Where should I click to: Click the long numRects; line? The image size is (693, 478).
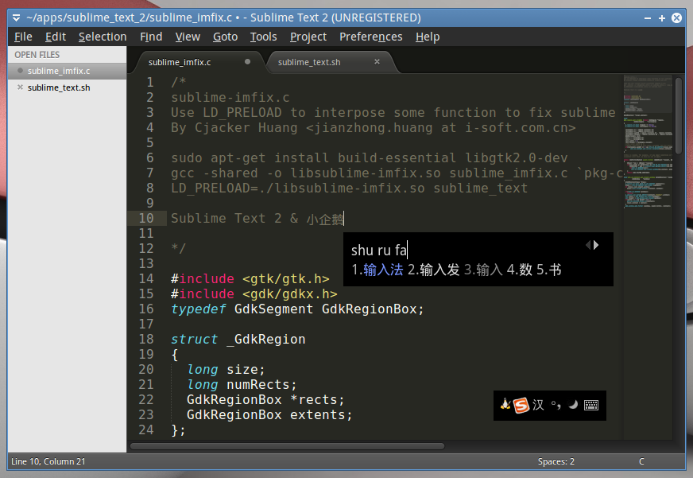(242, 385)
